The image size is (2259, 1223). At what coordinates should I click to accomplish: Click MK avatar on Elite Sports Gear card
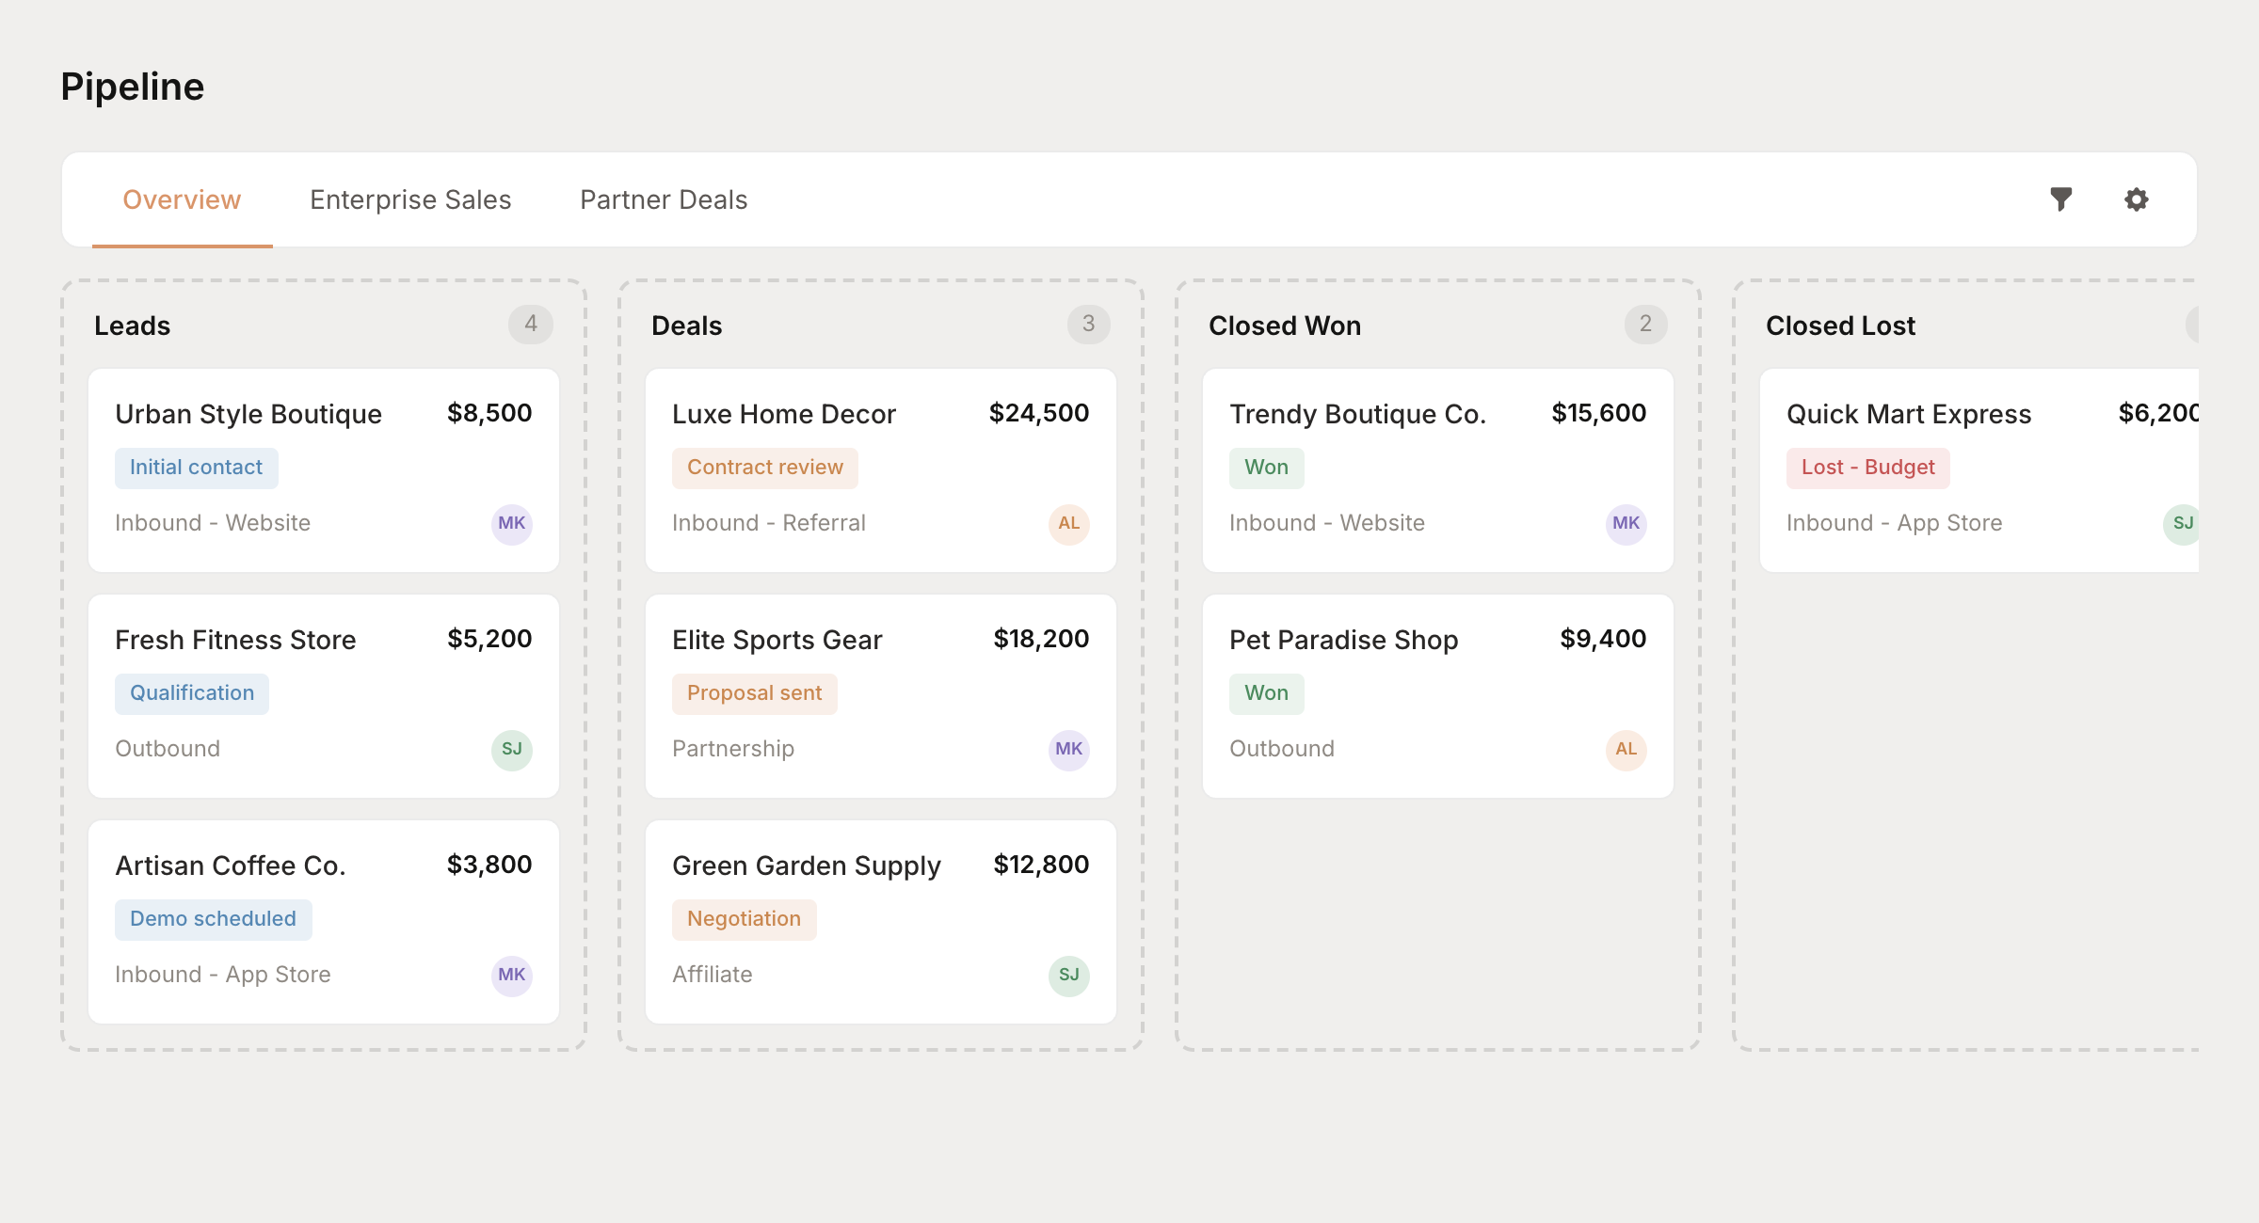(x=1068, y=750)
